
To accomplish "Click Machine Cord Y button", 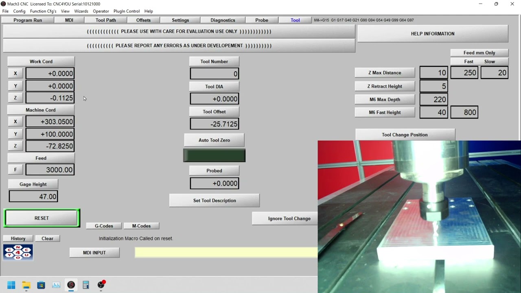I will point(15,134).
